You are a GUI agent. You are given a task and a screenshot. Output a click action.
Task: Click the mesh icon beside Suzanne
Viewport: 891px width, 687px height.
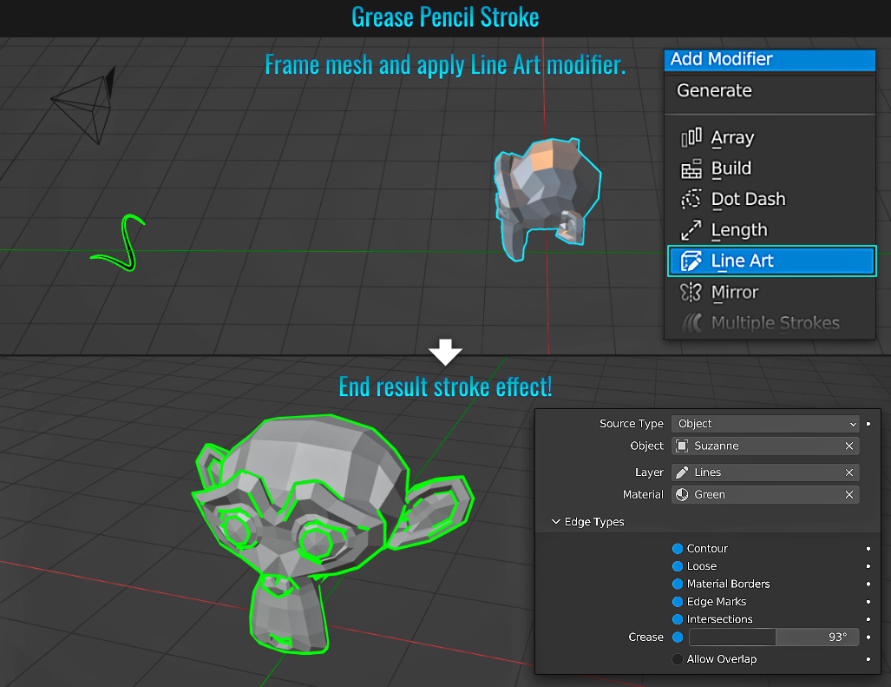(x=682, y=446)
